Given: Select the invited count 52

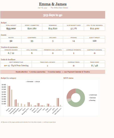Looking at the screenshot, I should pos(11,41).
